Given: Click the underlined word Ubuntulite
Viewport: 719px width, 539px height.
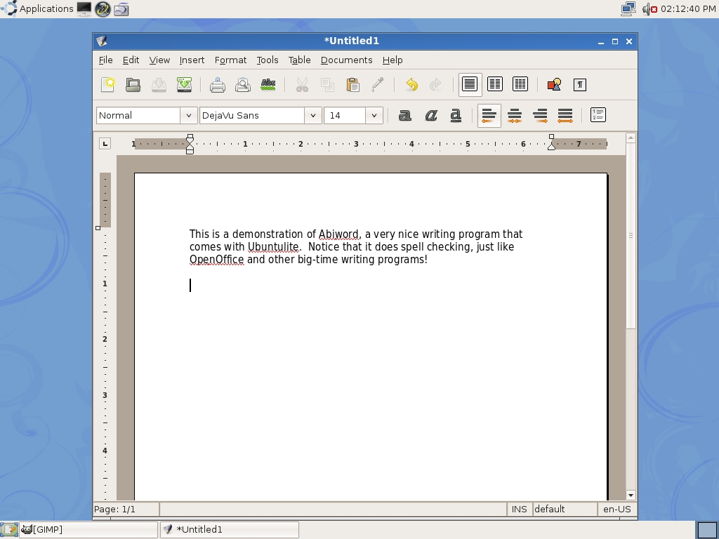Looking at the screenshot, I should click(273, 247).
